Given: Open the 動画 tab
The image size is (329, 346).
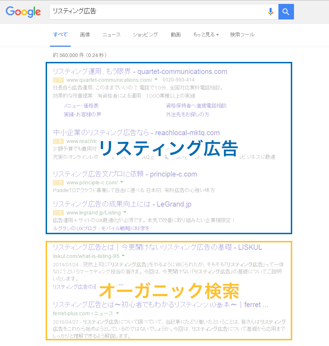Looking at the screenshot, I should coord(175,35).
